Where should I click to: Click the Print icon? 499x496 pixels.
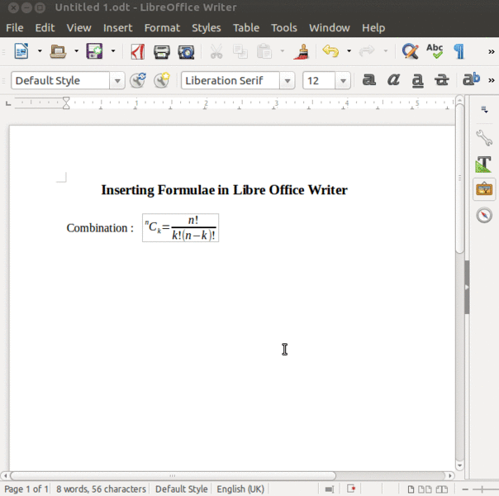tap(162, 51)
